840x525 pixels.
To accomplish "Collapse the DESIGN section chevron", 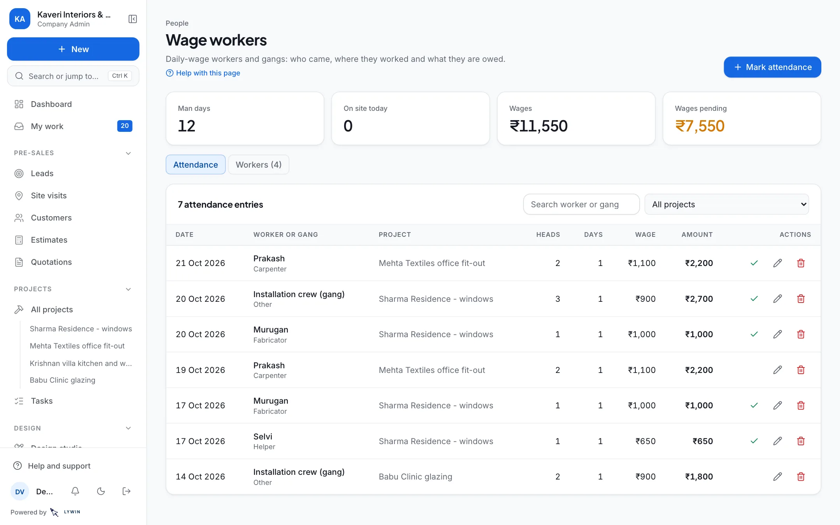I will pos(128,428).
